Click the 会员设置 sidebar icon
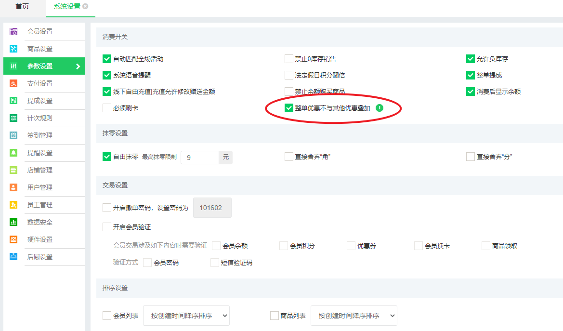The image size is (563, 331). 13,32
